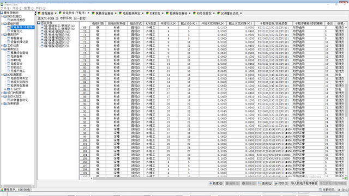Image resolution: width=349 pixels, height=196 pixels.
Task: Click the page icon beside 电极备料
Action: click(9, 57)
